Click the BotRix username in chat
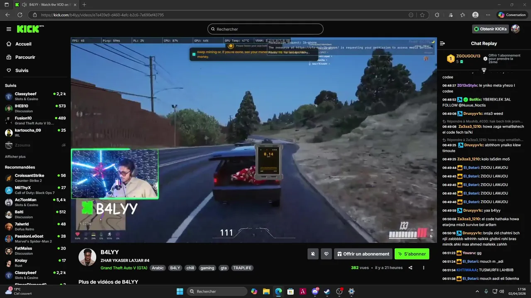 (475, 100)
